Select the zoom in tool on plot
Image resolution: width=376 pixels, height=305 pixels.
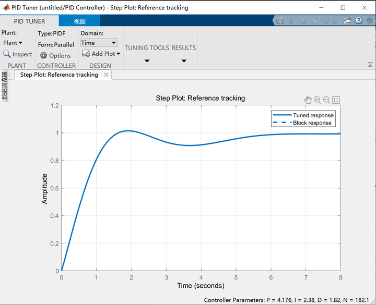[x=318, y=100]
